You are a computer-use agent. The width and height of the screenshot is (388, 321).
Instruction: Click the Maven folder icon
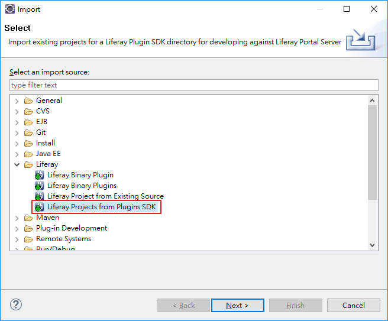coord(28,218)
